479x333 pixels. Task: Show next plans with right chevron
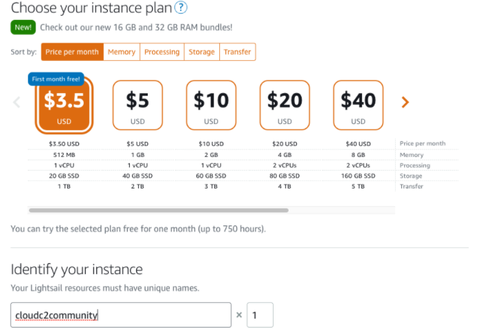(x=405, y=102)
